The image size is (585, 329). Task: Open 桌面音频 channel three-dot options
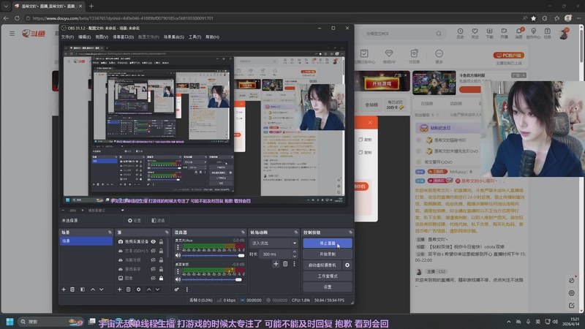pyautogui.click(x=178, y=271)
